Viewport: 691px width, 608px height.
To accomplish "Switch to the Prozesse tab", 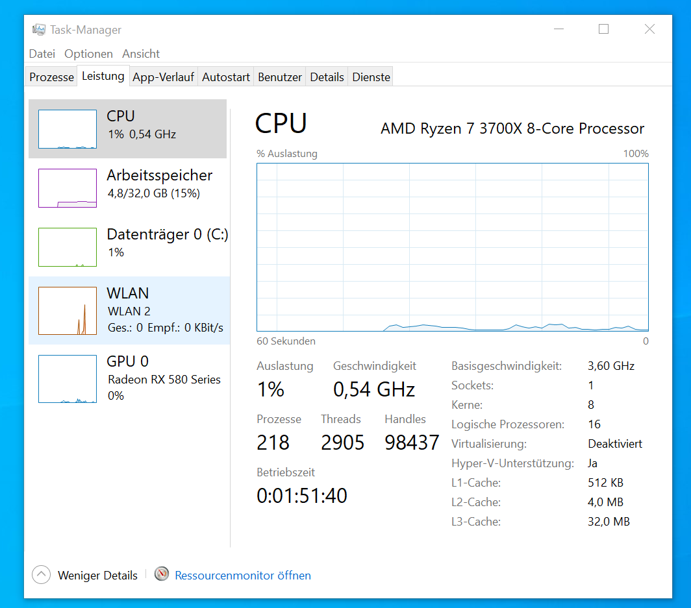I will click(51, 77).
